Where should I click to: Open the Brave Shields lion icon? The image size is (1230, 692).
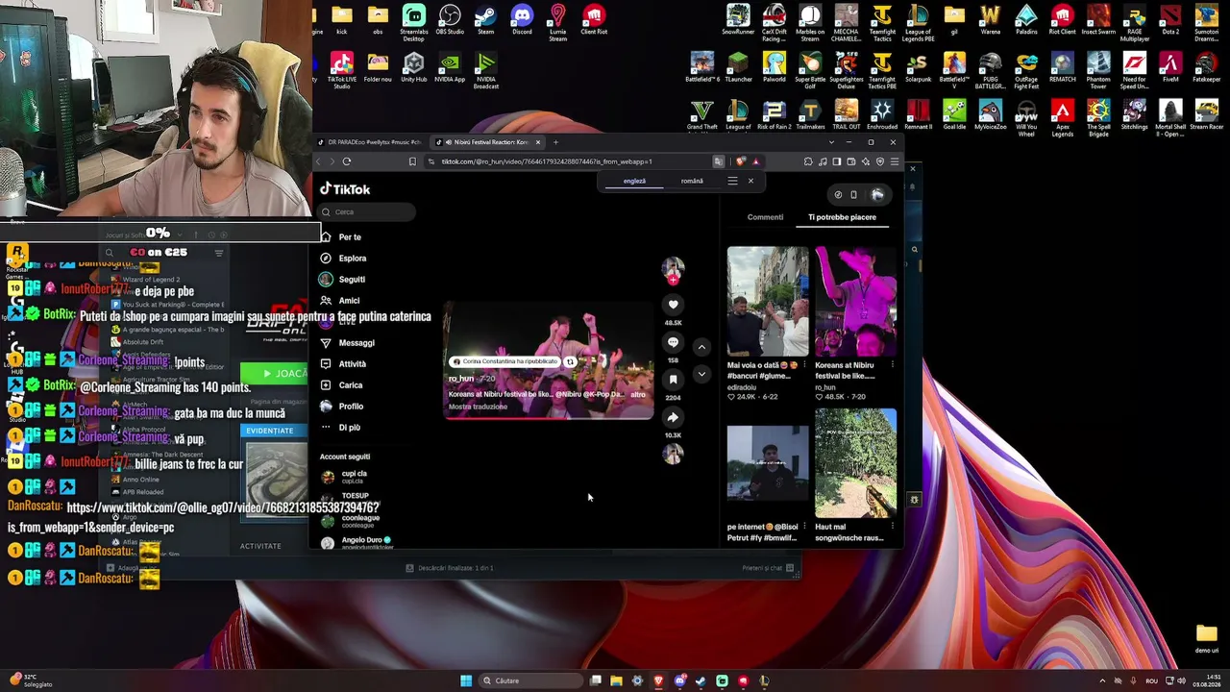740,161
